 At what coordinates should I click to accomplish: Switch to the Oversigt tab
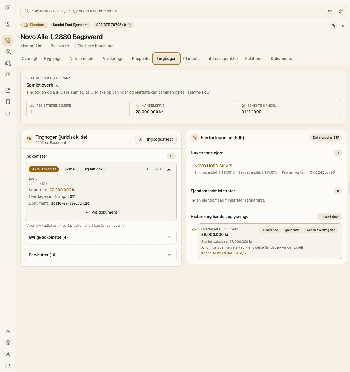29,59
